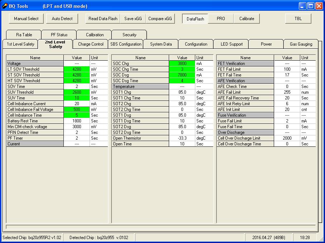Click the Over Discharge header row

[266, 132]
